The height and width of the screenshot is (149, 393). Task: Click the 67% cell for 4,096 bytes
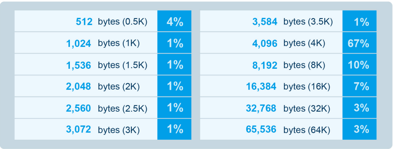tap(359, 43)
